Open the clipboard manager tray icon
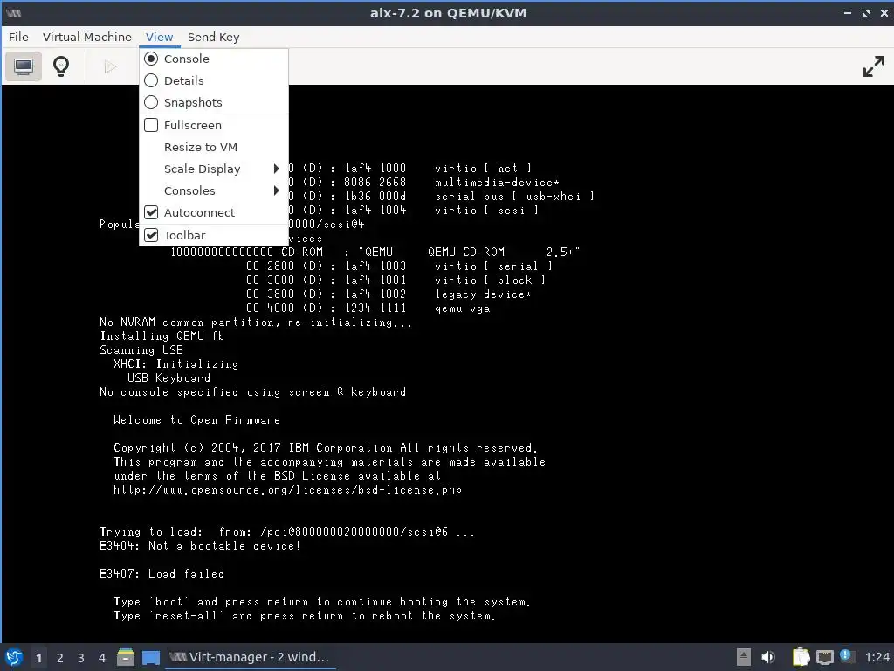894x671 pixels. [x=801, y=657]
